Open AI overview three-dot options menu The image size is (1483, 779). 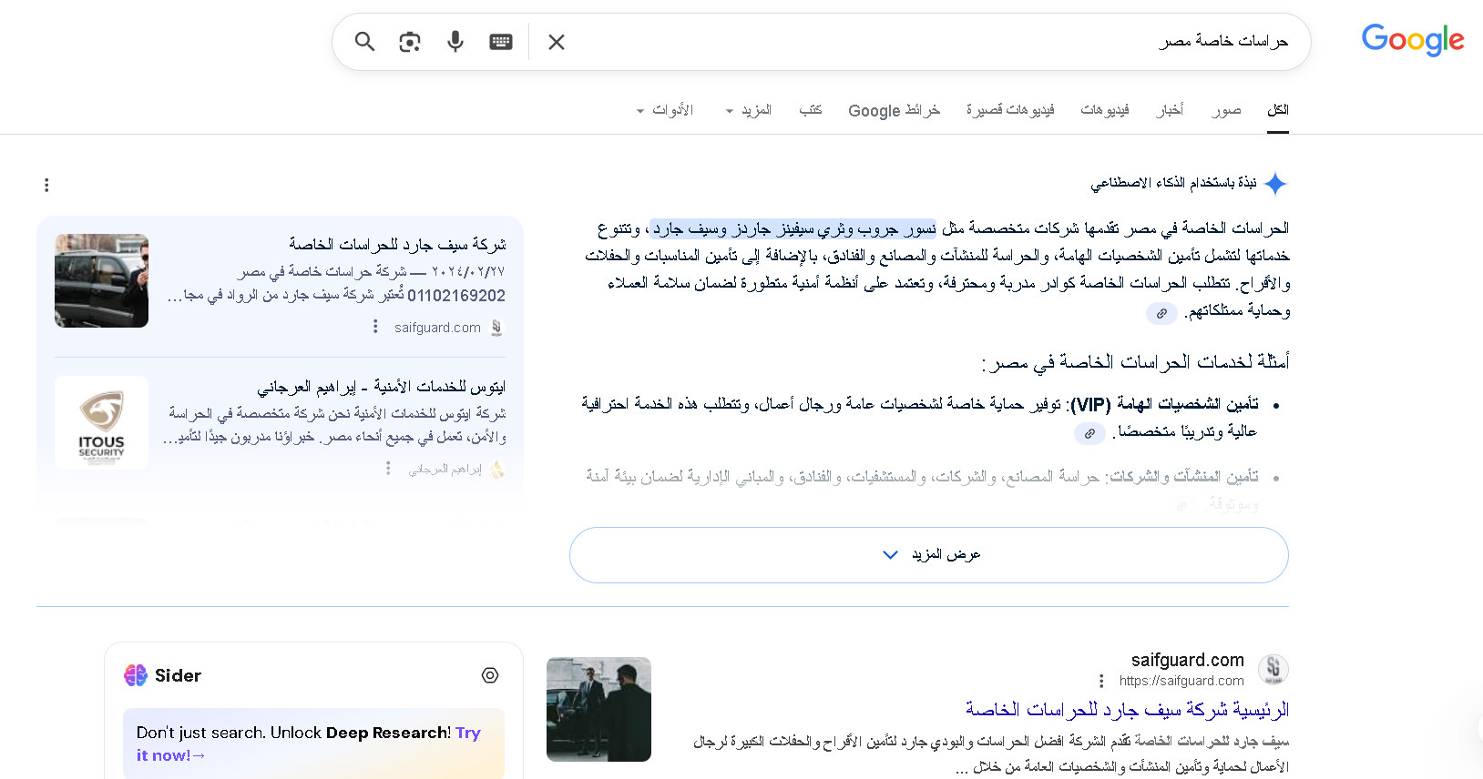tap(46, 186)
